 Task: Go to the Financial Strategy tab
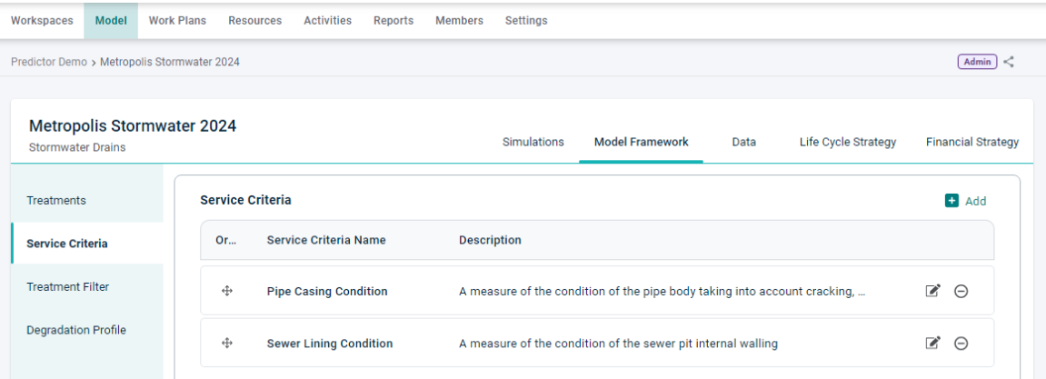point(972,142)
